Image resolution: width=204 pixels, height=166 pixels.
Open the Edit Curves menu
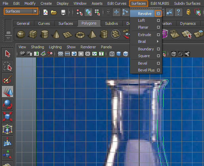coord(117,3)
